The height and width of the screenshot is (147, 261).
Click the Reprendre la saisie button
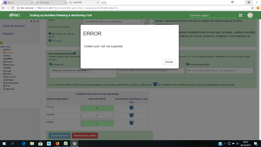point(85,136)
